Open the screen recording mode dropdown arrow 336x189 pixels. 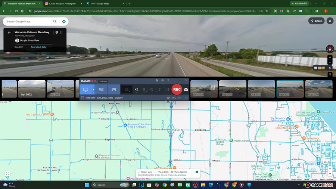[x=93, y=90]
